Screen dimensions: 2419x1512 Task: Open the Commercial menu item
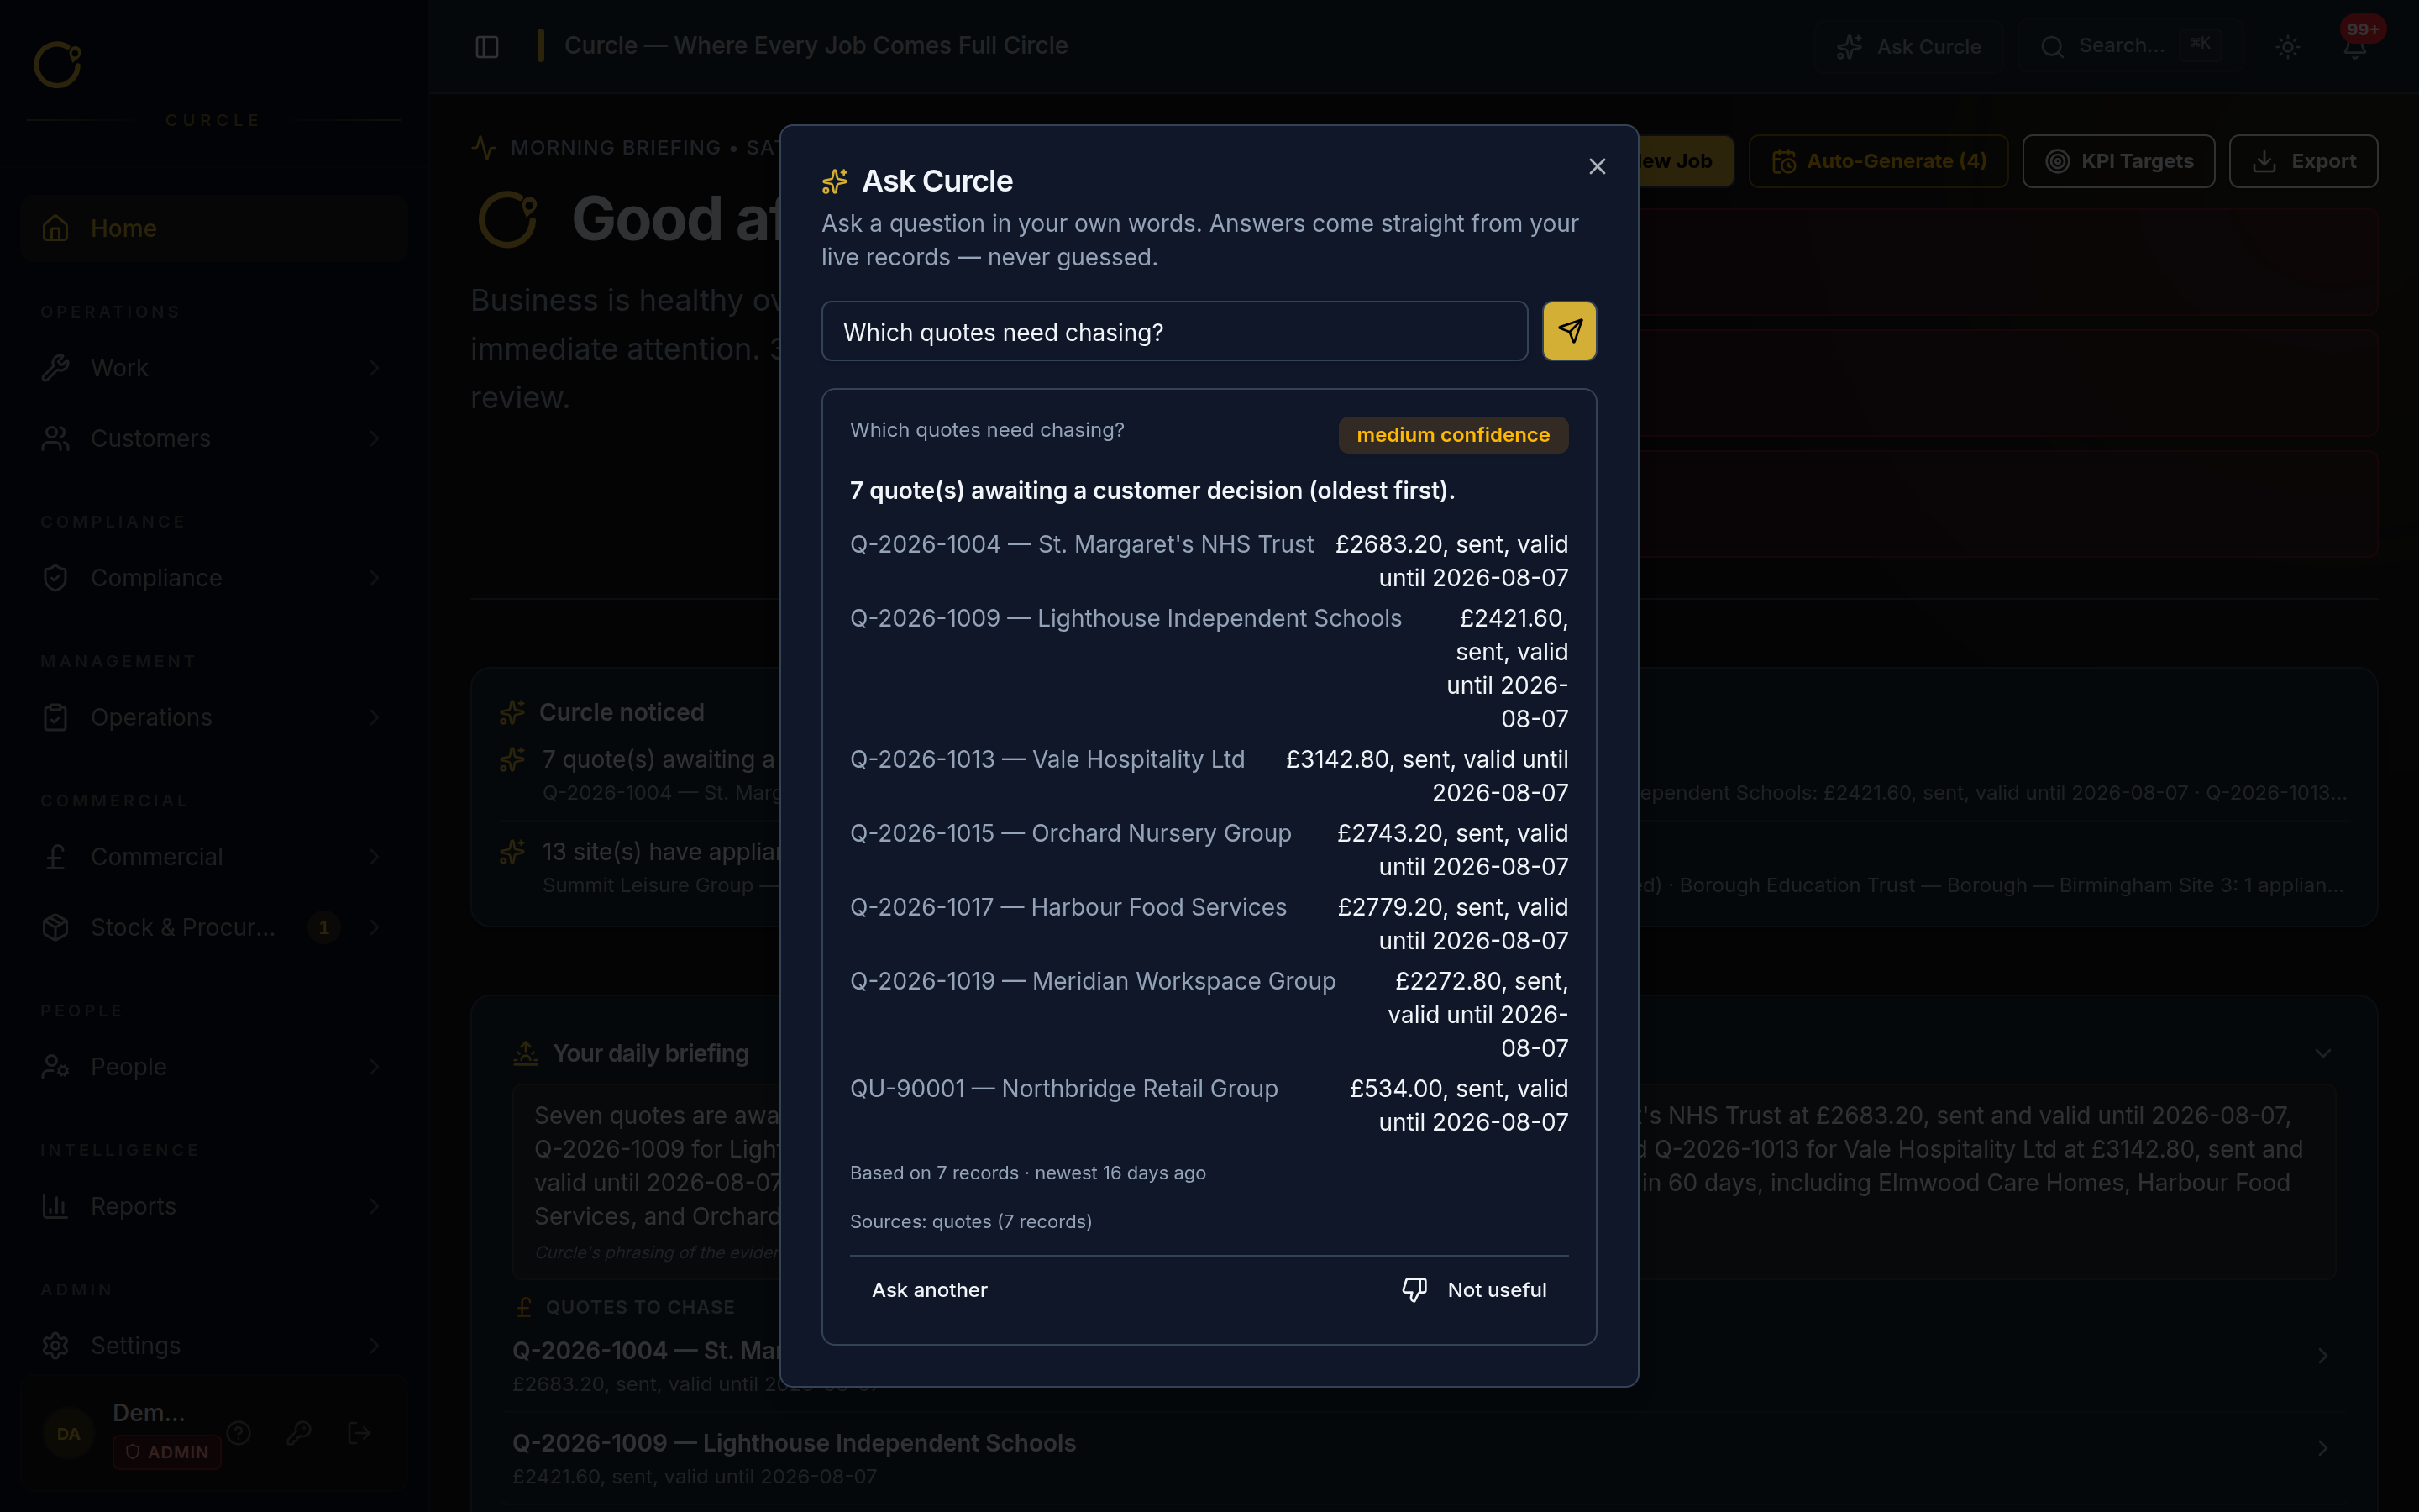[213, 857]
